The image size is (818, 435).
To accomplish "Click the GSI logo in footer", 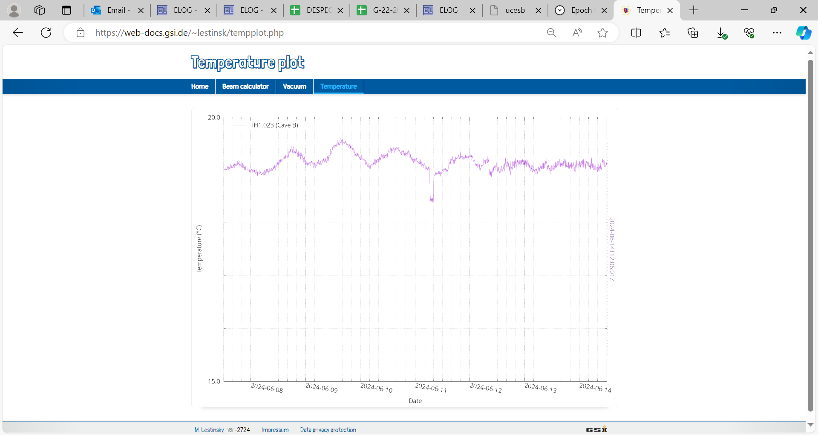I will click(596, 429).
